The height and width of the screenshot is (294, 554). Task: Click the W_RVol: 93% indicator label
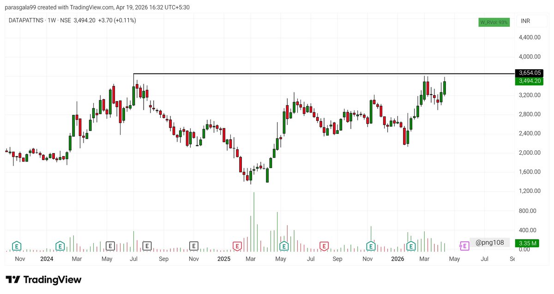pyautogui.click(x=494, y=22)
